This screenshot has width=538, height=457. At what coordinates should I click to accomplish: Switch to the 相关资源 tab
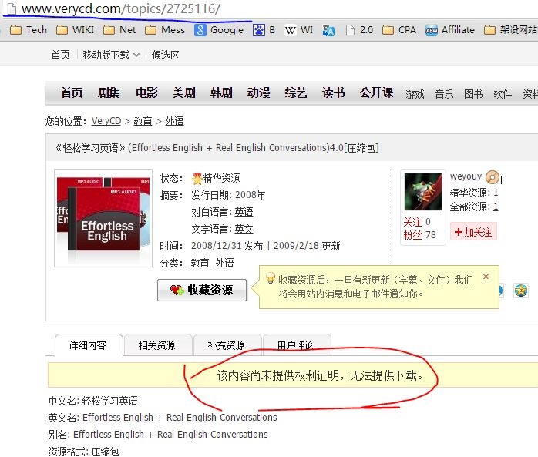click(x=157, y=345)
